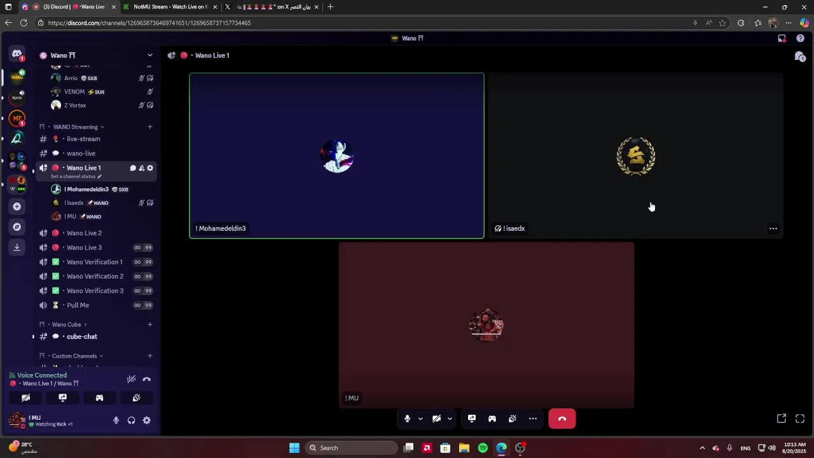Invite people to Wano Live 1
The width and height of the screenshot is (814, 458).
pyautogui.click(x=141, y=168)
